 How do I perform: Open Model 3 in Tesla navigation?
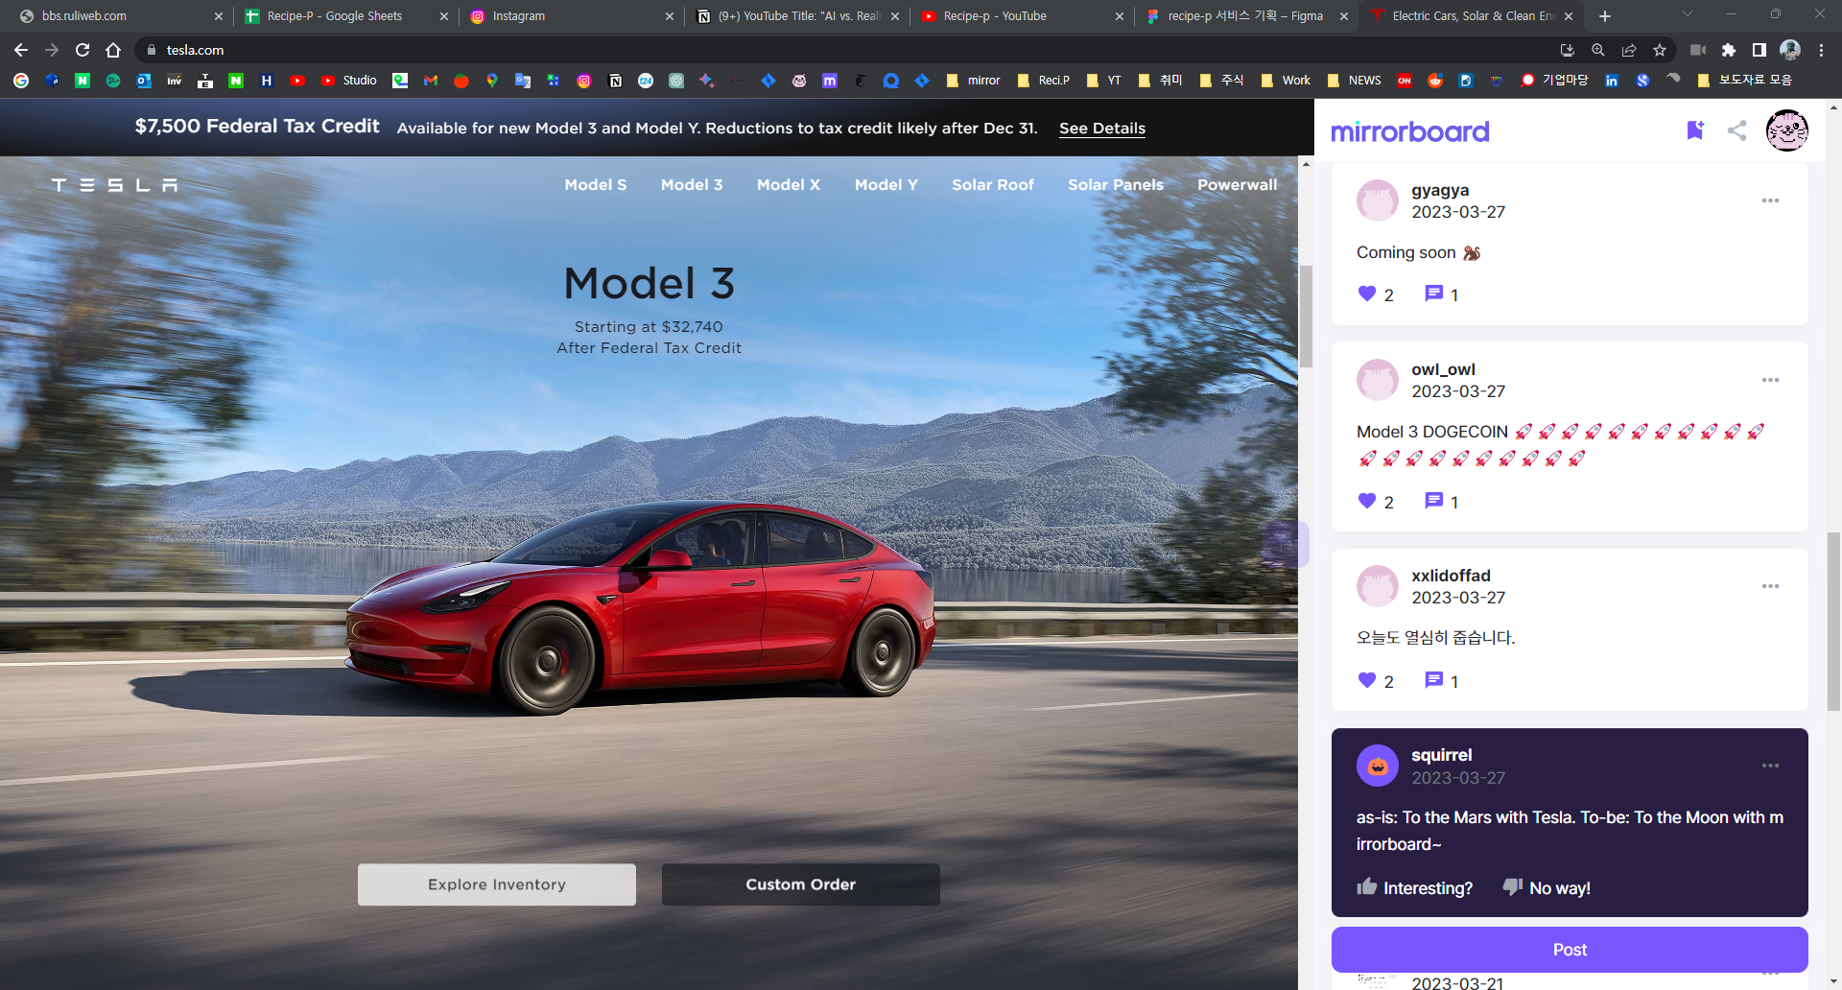[x=692, y=185]
